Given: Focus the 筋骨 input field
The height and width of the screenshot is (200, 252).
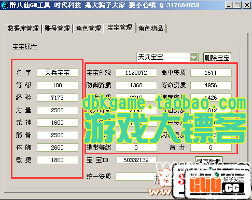Looking at the screenshot, I should pyautogui.click(x=58, y=135).
